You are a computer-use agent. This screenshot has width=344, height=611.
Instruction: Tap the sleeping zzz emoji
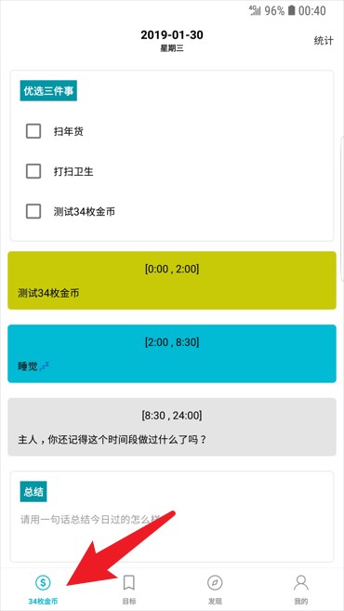pos(45,366)
